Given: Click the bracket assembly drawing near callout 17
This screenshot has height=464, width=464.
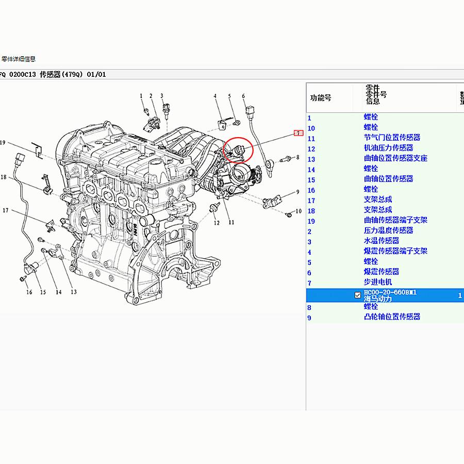Looking at the screenshot, I should pyautogui.click(x=51, y=226).
